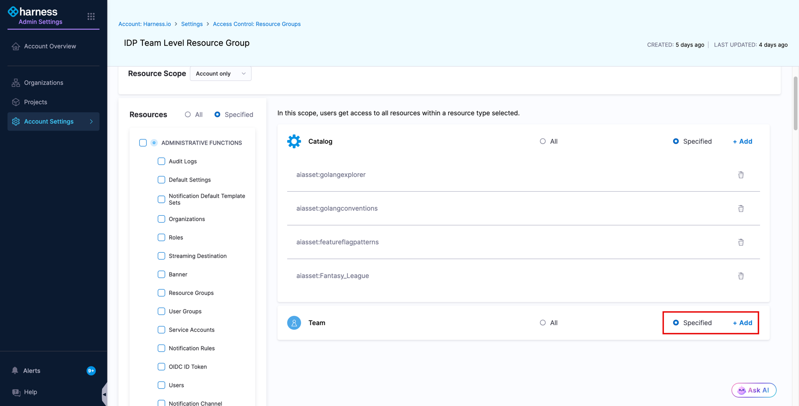Click the Catalog gear icon

(x=294, y=141)
